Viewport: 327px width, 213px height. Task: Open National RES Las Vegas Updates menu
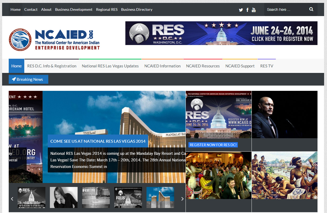pyautogui.click(x=110, y=66)
